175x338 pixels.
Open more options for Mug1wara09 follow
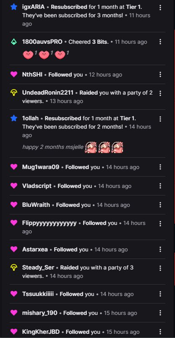coord(160,167)
